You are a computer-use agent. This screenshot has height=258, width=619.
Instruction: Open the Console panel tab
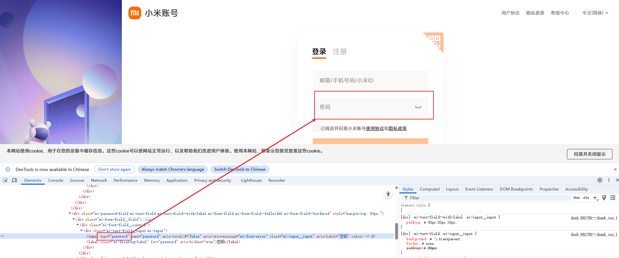(x=56, y=180)
